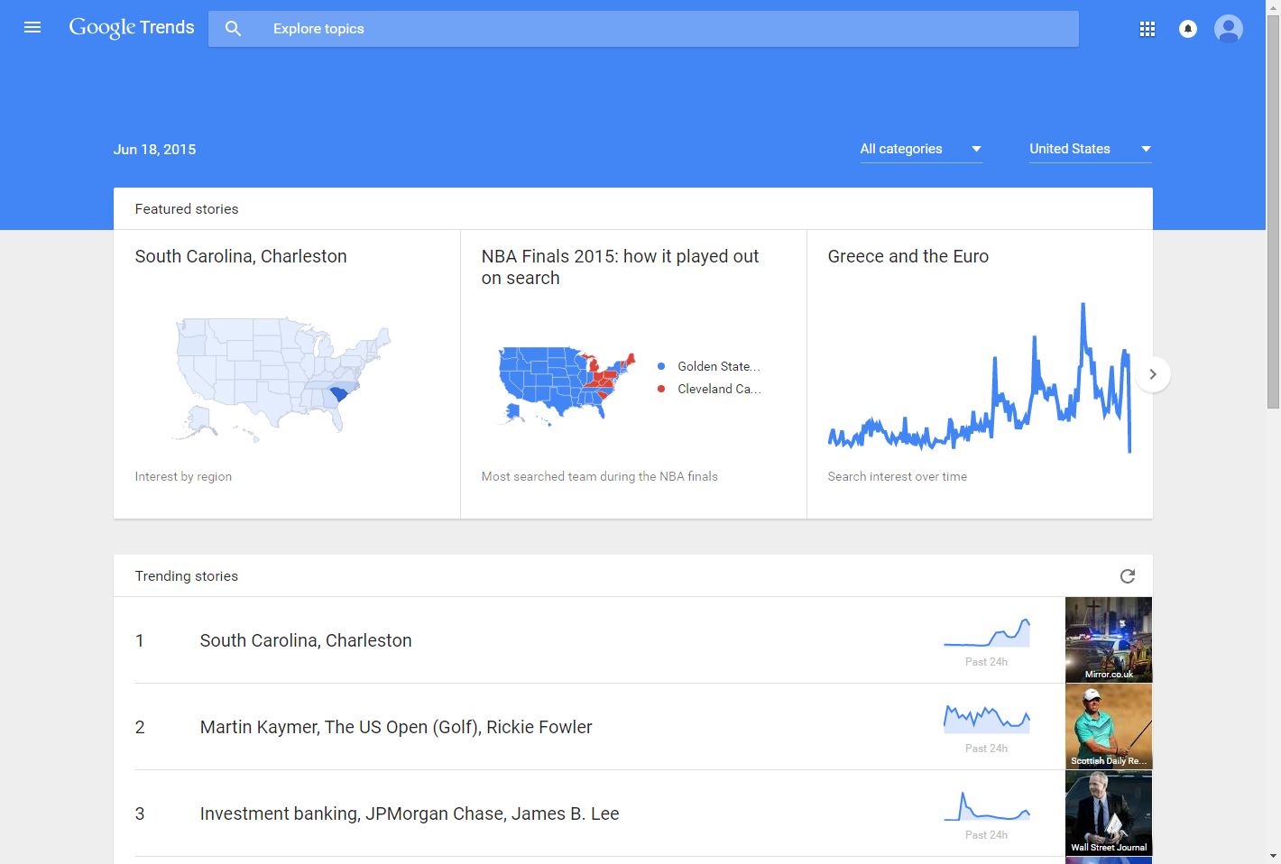Open the notifications bell

coord(1188,29)
